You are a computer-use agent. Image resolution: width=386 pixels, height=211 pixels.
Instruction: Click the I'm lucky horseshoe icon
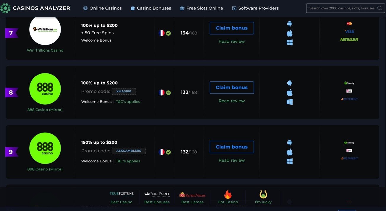[x=263, y=194]
